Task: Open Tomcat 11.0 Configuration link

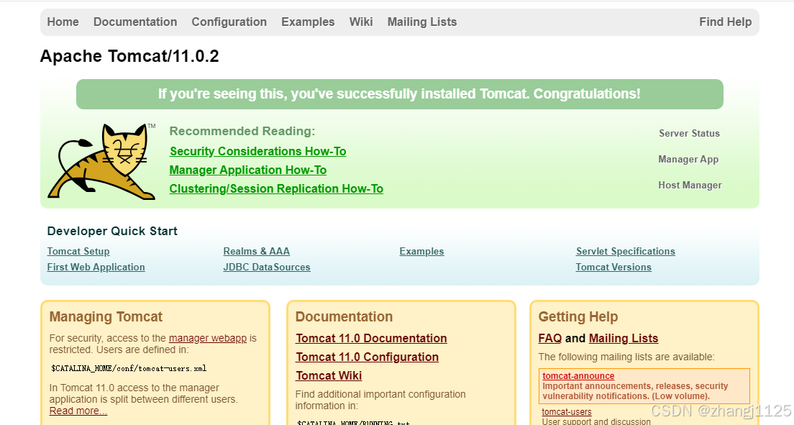Action: point(367,357)
